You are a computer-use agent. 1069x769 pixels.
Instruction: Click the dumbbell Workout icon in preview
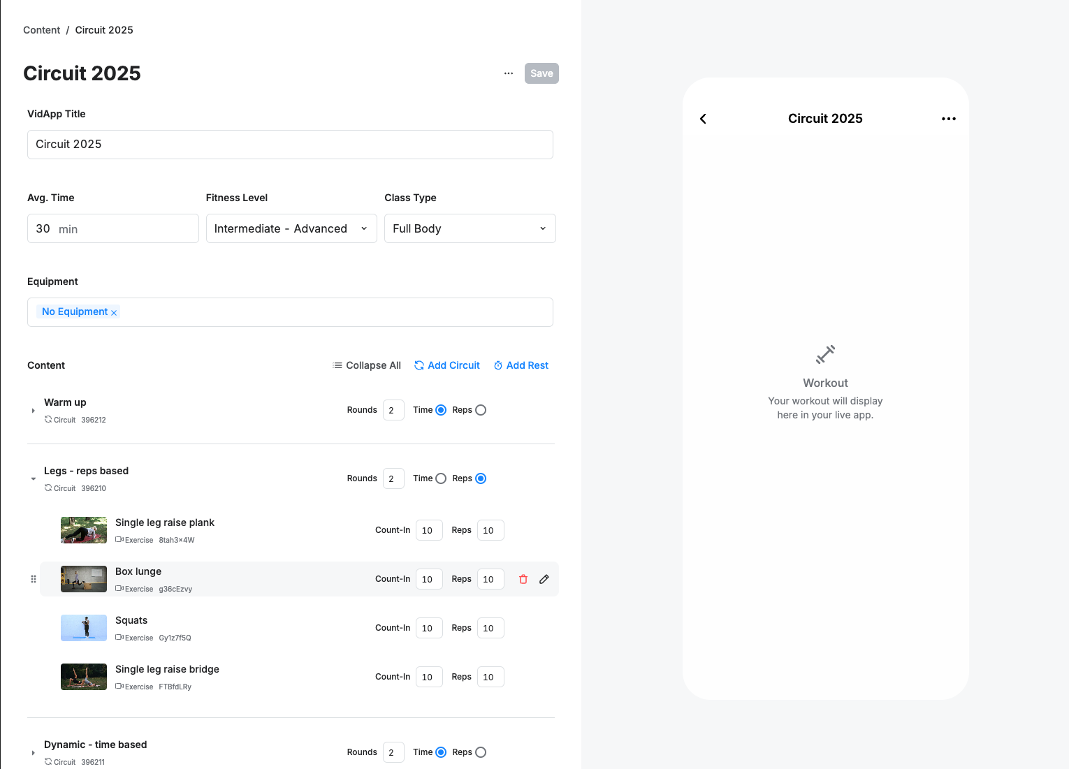[x=825, y=355]
